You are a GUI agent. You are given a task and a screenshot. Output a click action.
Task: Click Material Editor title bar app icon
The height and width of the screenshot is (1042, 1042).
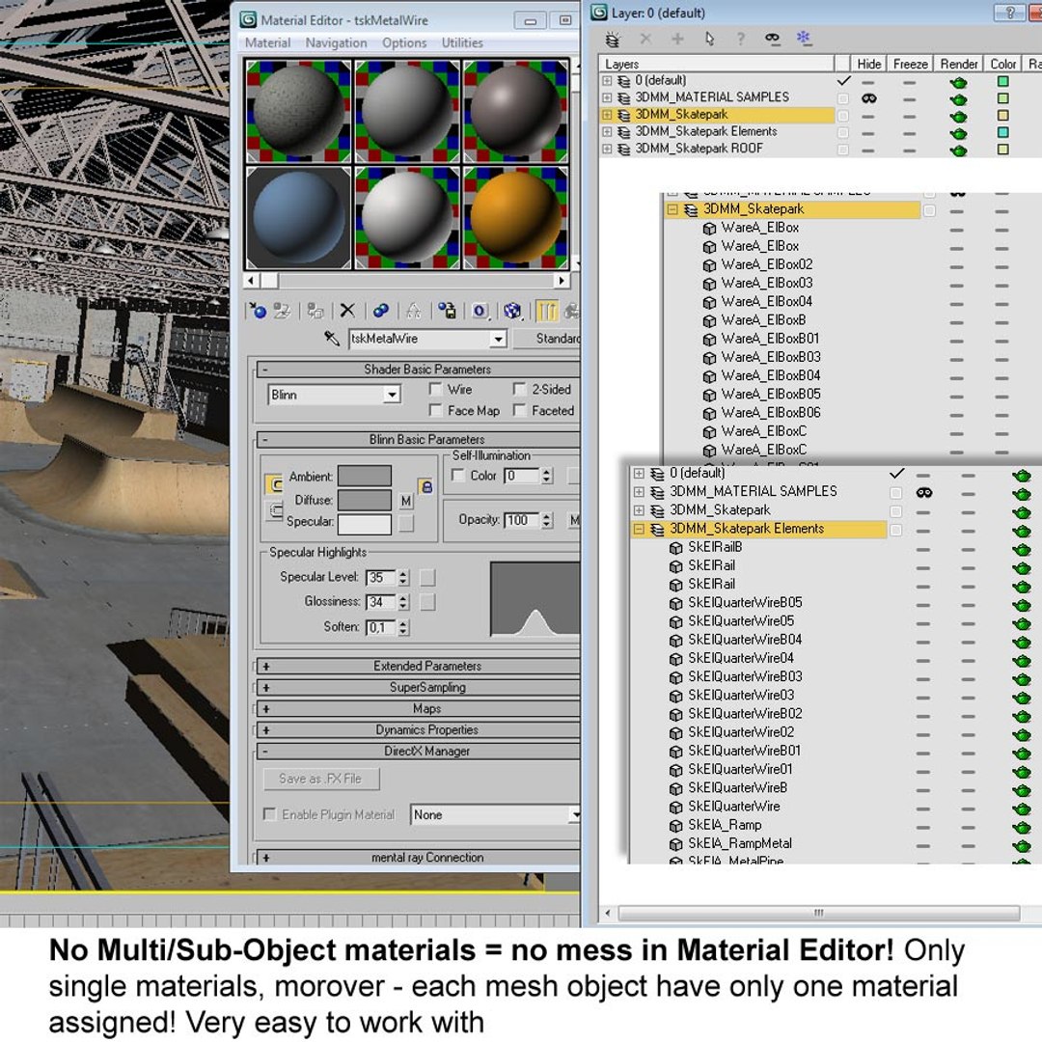click(x=249, y=19)
